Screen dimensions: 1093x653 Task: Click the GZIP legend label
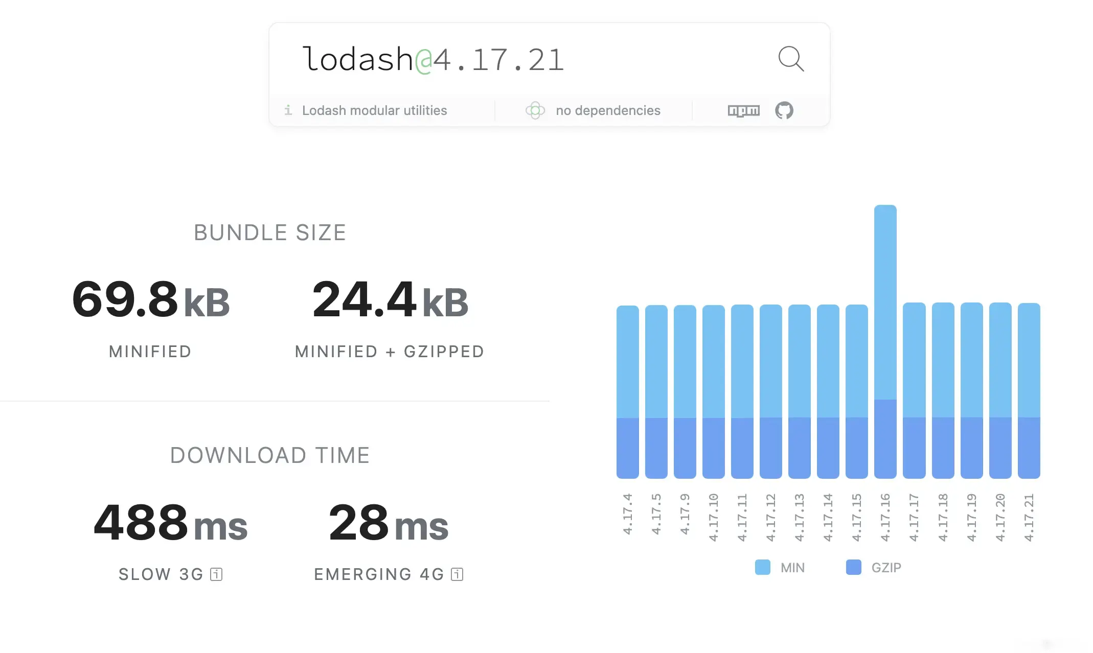pyautogui.click(x=886, y=568)
